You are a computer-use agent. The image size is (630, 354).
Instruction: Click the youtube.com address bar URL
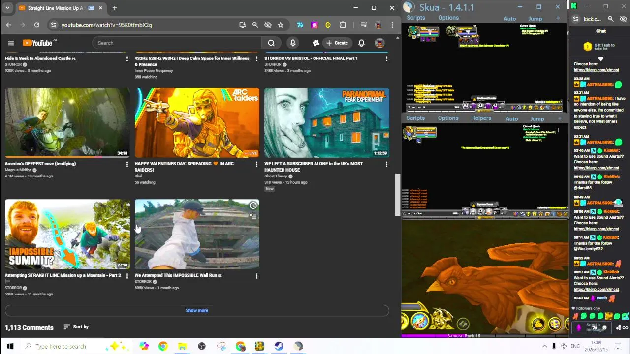click(106, 25)
